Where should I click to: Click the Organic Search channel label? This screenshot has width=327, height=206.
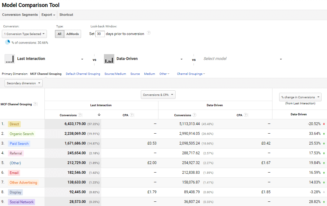tap(22, 134)
